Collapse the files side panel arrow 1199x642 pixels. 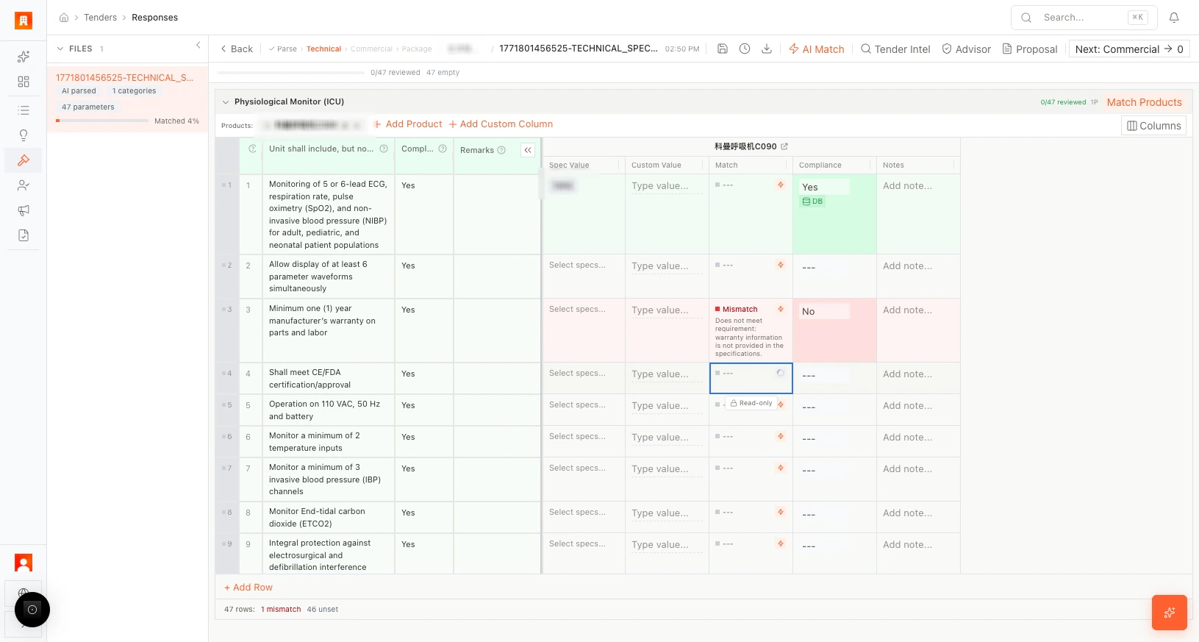tap(198, 46)
